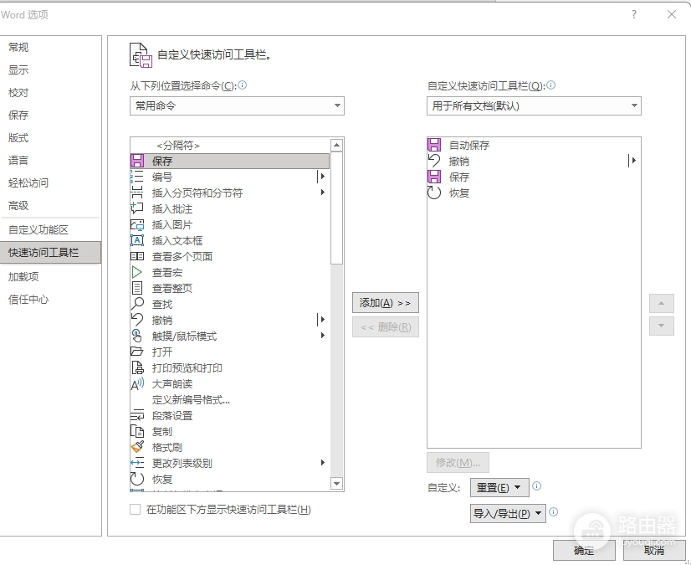
Task: Click the 段落设置 icon
Action: [x=137, y=415]
